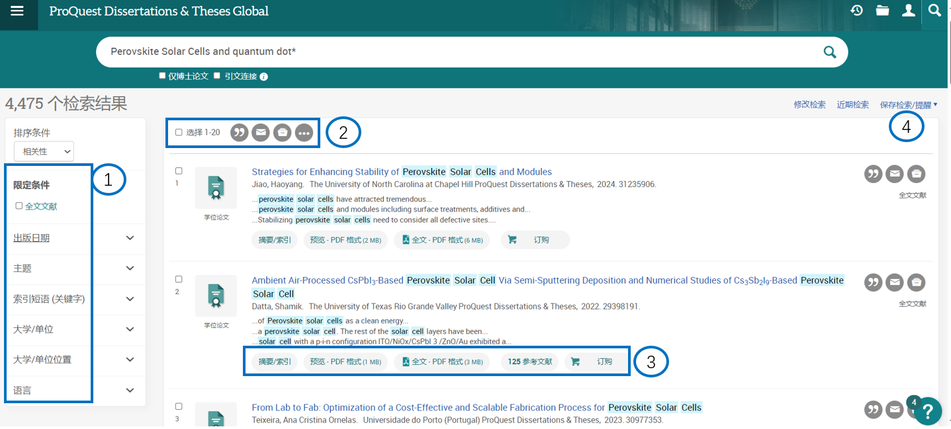The height and width of the screenshot is (429, 951).
Task: Open the 保存检索/提醒 menu
Action: [908, 104]
